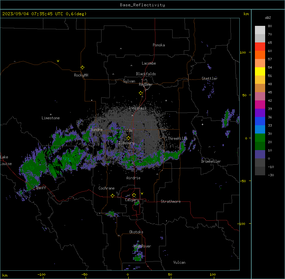Click the white plus marker north of Drumheller
The width and height of the screenshot is (285, 279).
[x=202, y=124]
